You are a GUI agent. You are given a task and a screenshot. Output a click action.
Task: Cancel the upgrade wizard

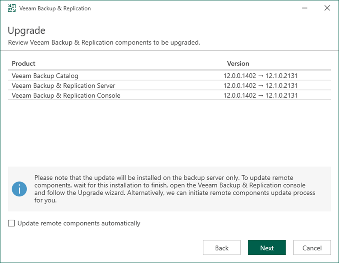click(312, 248)
